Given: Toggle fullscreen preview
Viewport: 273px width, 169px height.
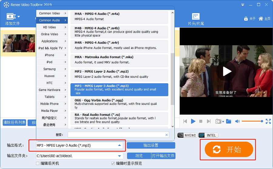Looking at the screenshot, I should coord(268,121).
